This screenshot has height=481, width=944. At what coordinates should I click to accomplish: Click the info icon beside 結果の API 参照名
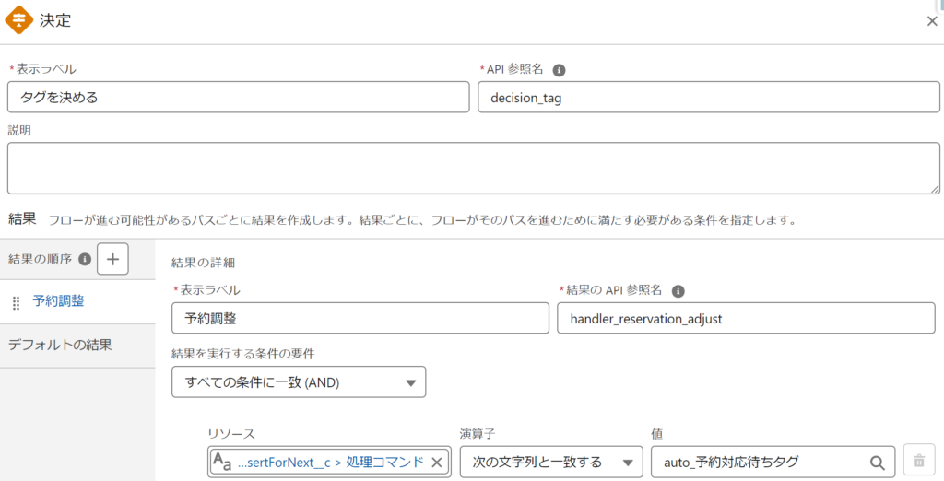(678, 290)
